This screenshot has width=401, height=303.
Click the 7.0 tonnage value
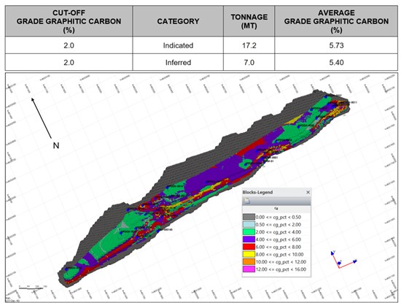[249, 63]
